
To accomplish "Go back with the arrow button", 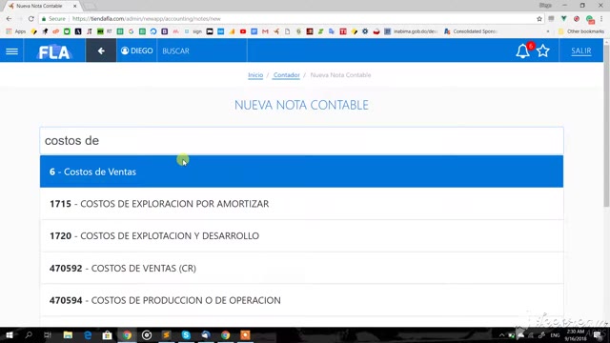I will point(101,50).
